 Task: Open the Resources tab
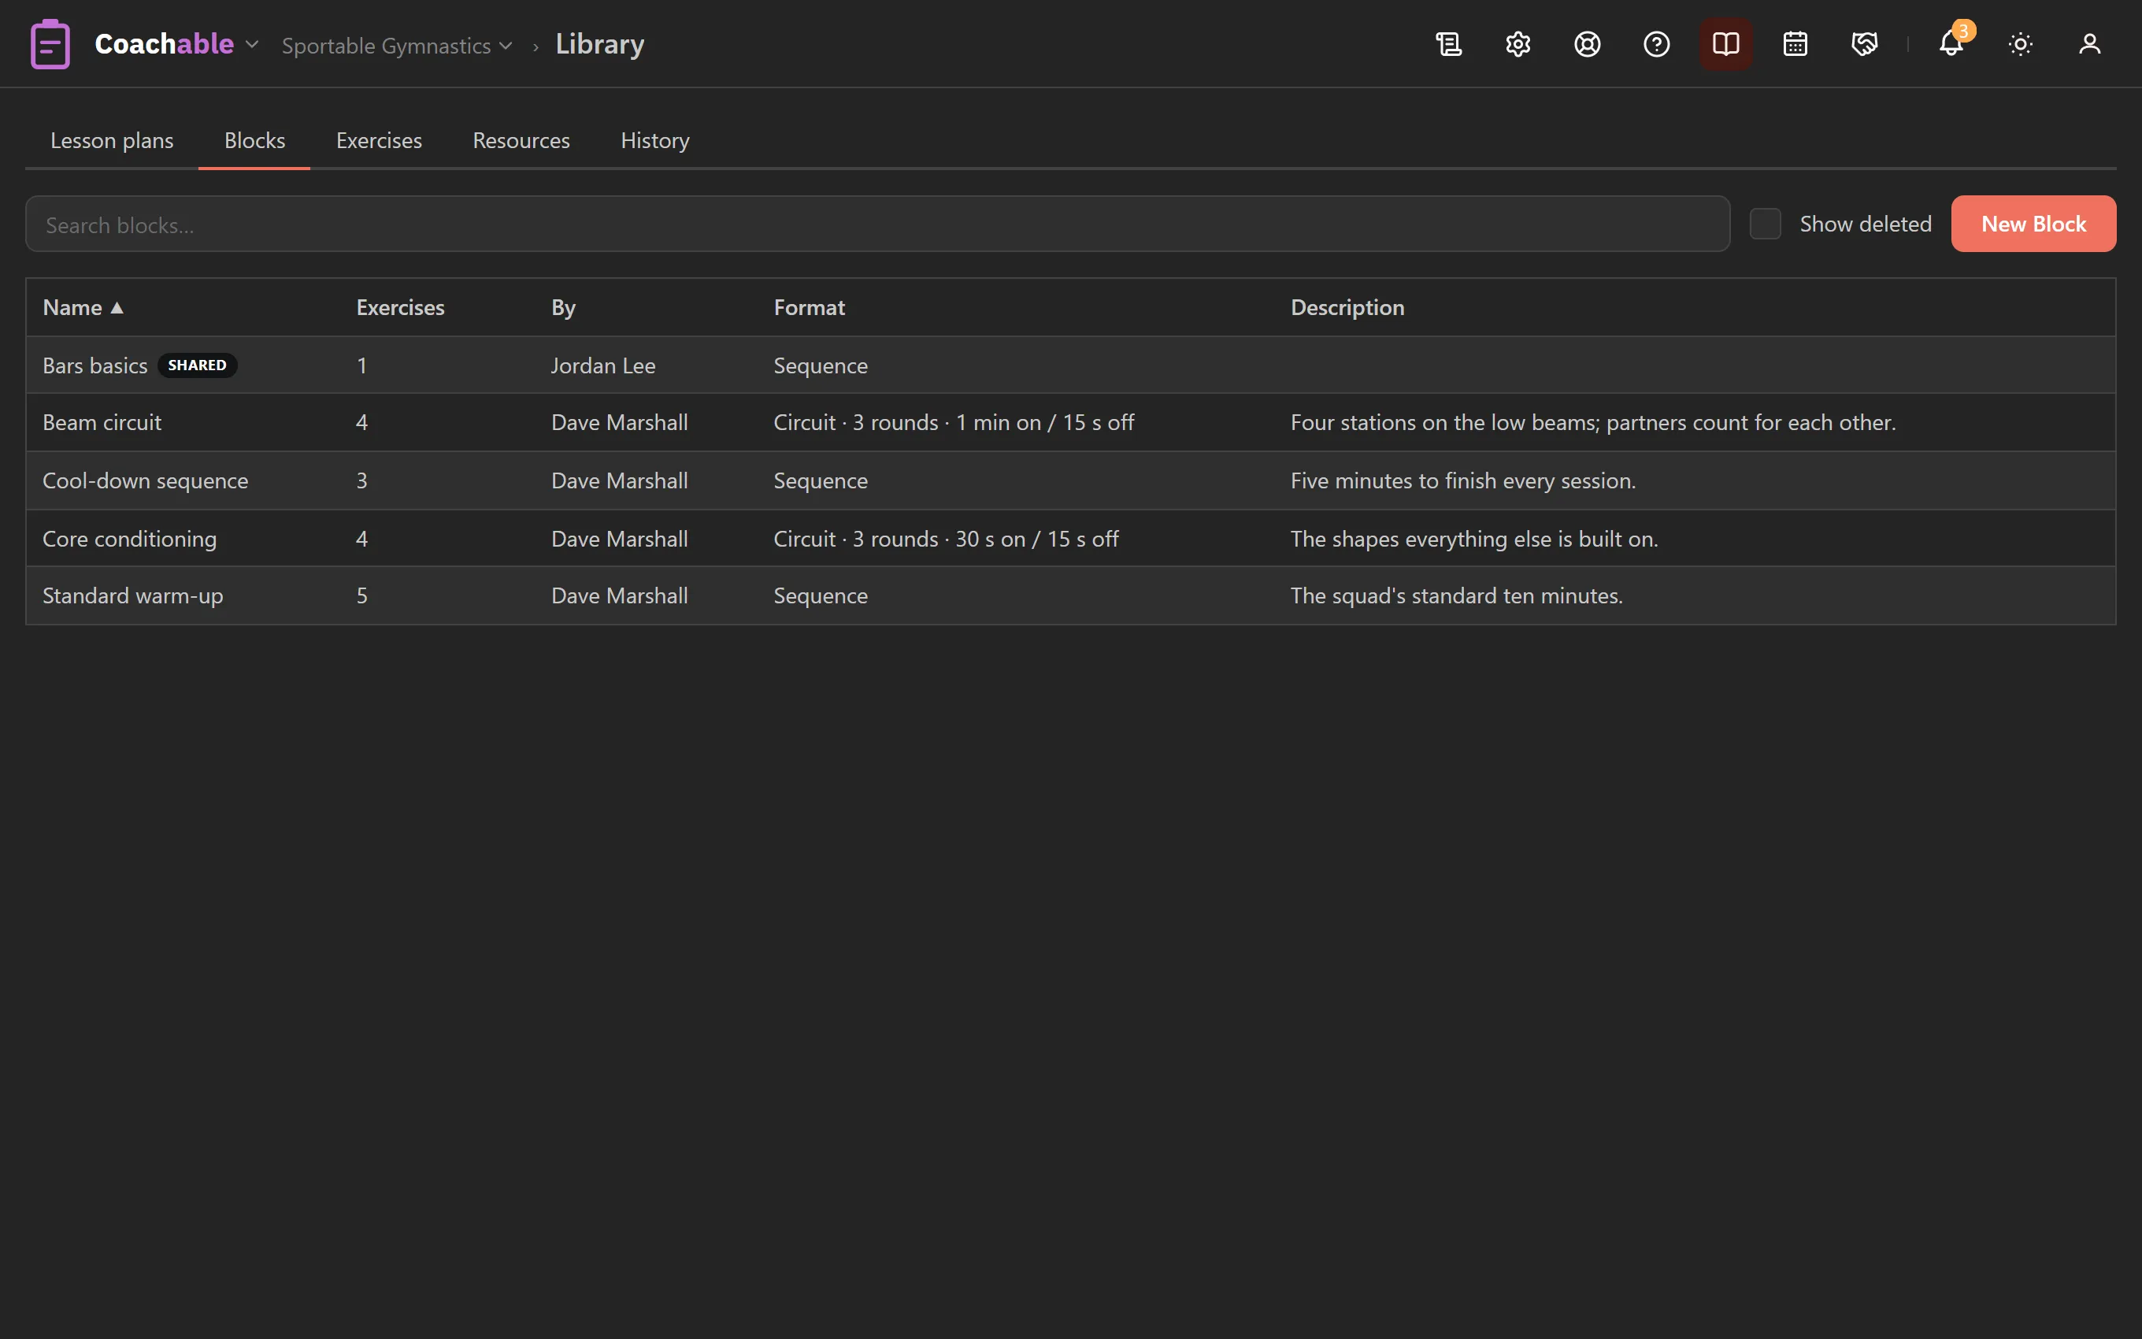[x=521, y=140]
